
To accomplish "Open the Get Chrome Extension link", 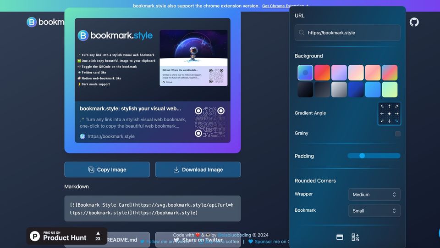I will (x=285, y=6).
